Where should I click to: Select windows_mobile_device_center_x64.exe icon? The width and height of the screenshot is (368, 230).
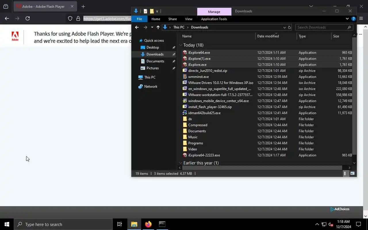point(185,101)
